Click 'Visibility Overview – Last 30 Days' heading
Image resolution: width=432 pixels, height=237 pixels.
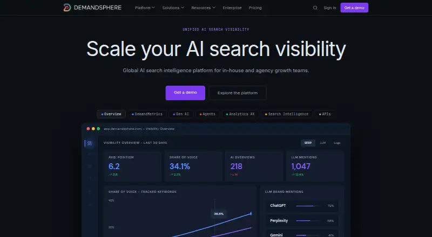[136, 143]
